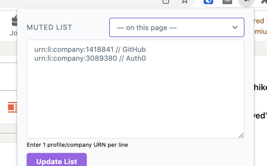Click inside the muted list text area
This screenshot has width=267, height=166.
click(x=135, y=100)
